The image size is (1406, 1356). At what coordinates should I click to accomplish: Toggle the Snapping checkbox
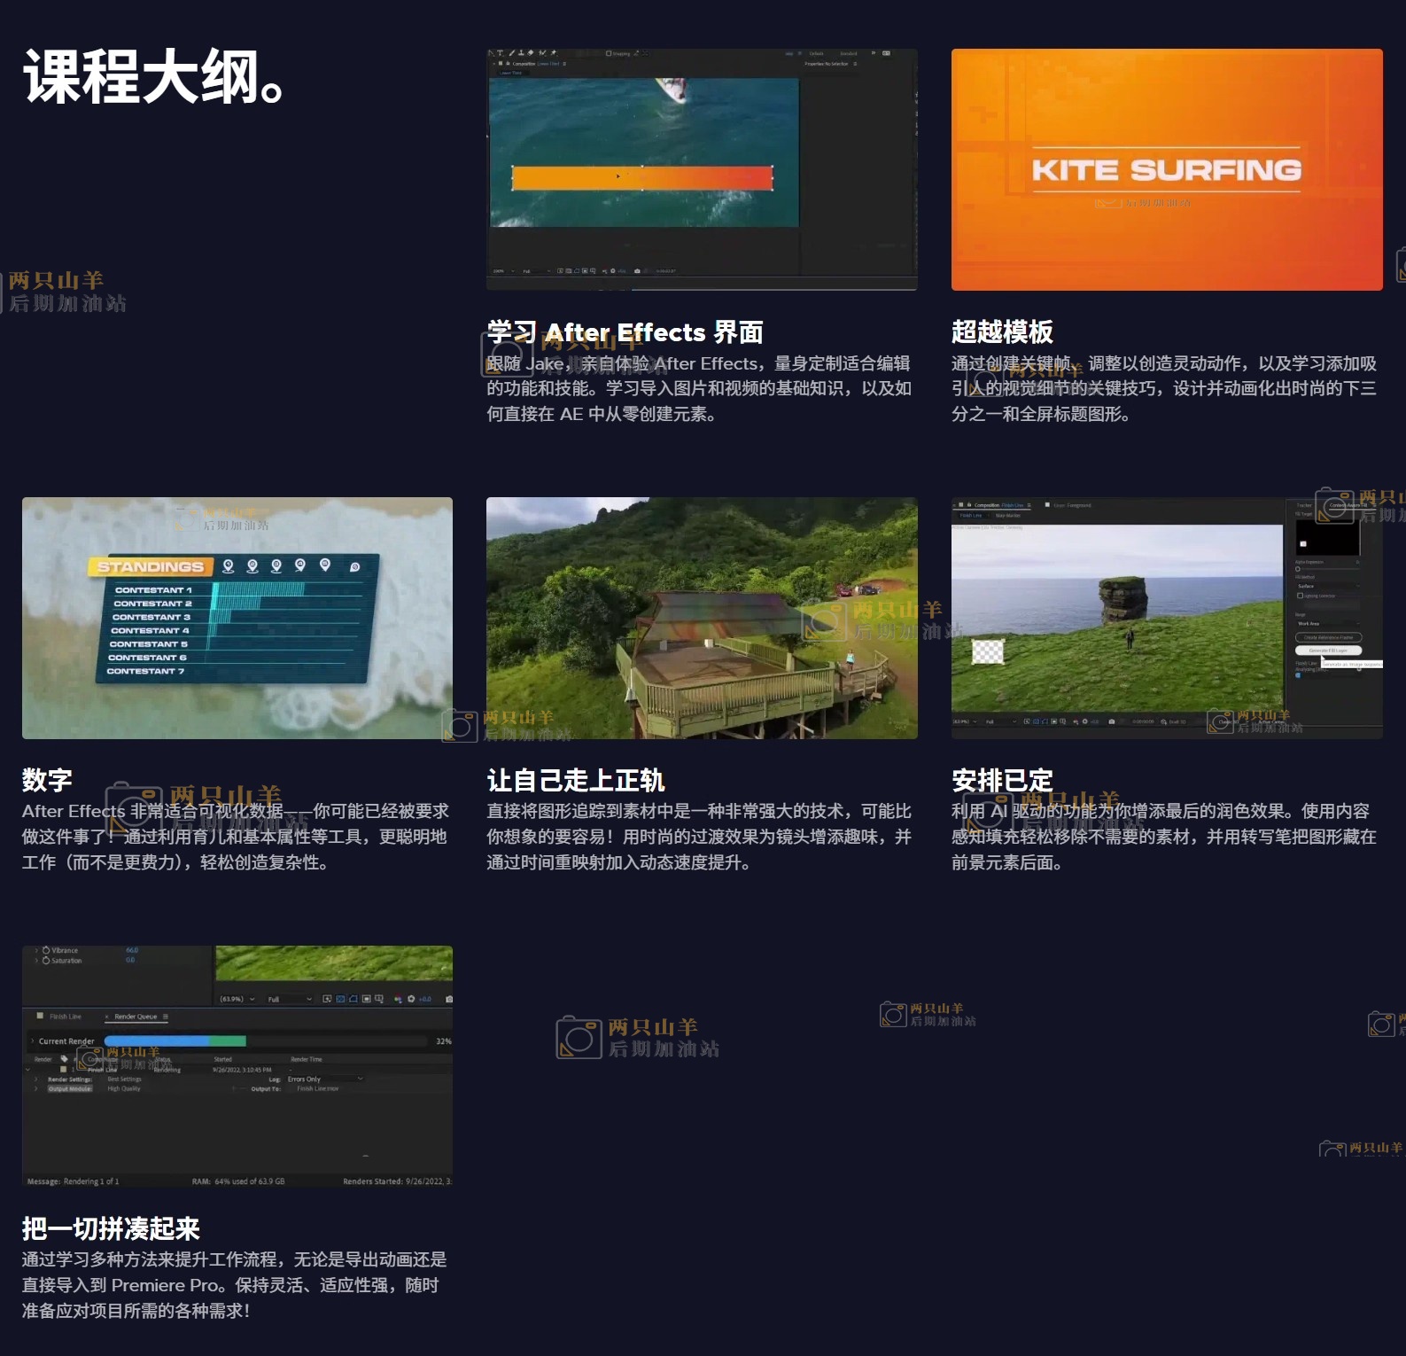pos(609,53)
